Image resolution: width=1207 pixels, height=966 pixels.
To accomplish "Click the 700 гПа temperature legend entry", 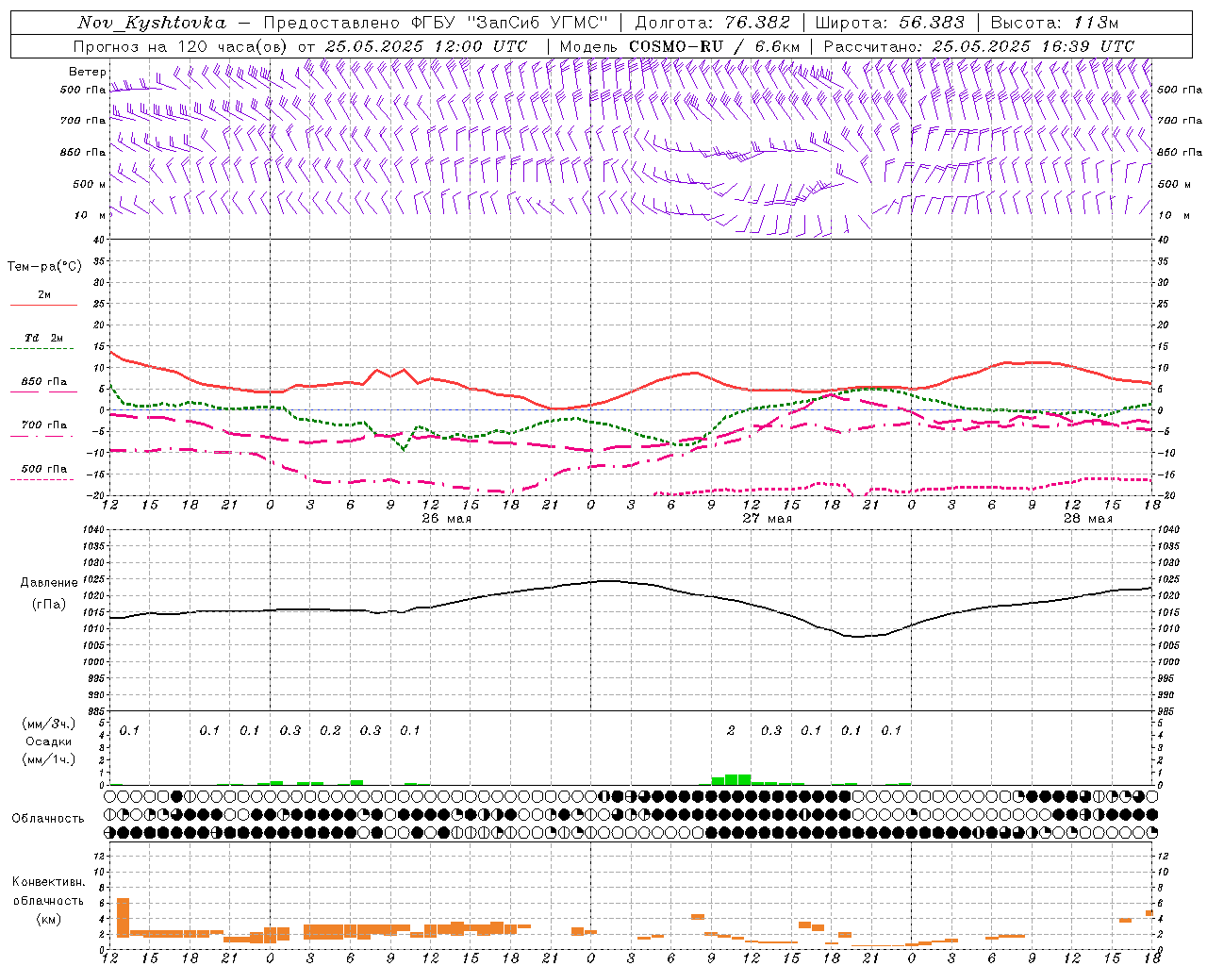I will click(43, 425).
